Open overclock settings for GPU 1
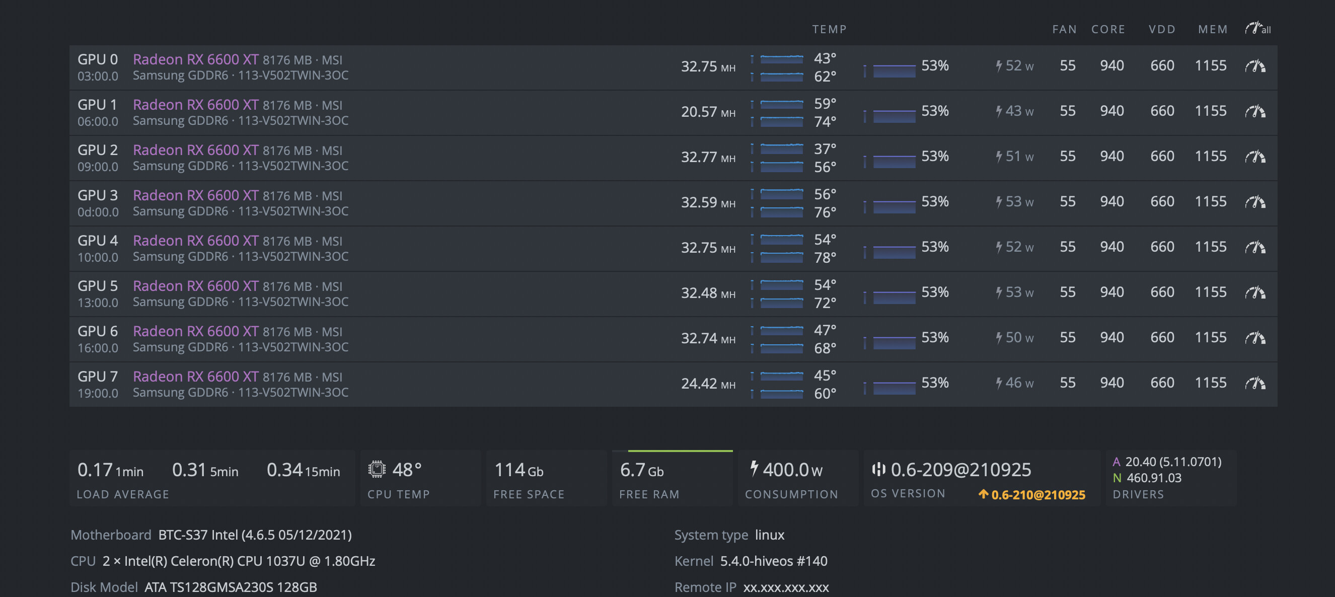The image size is (1335, 597). click(x=1254, y=111)
